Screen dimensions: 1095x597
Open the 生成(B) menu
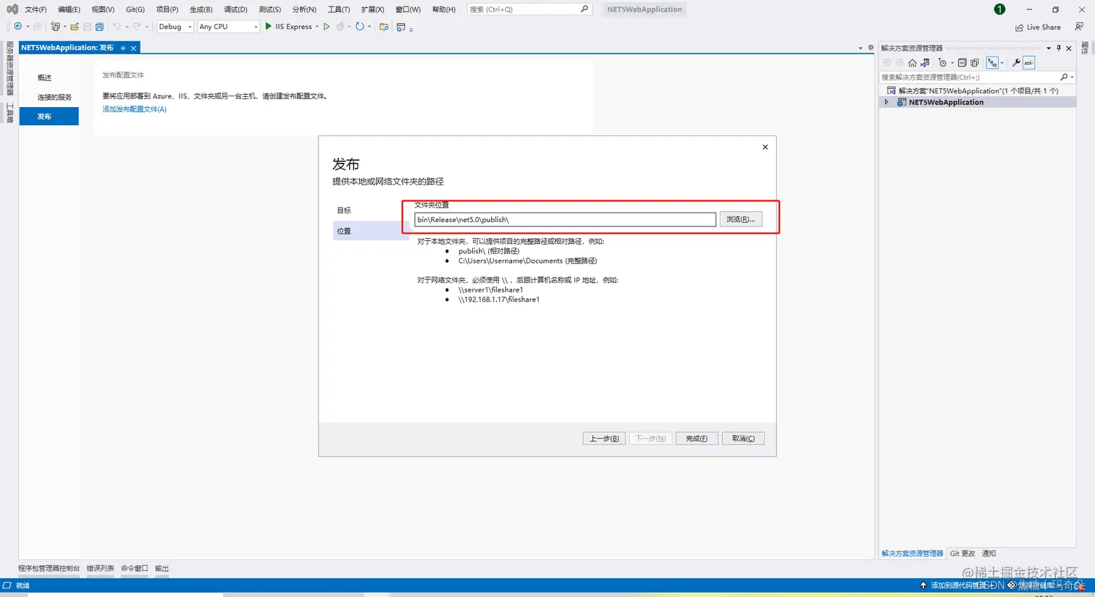(x=201, y=9)
